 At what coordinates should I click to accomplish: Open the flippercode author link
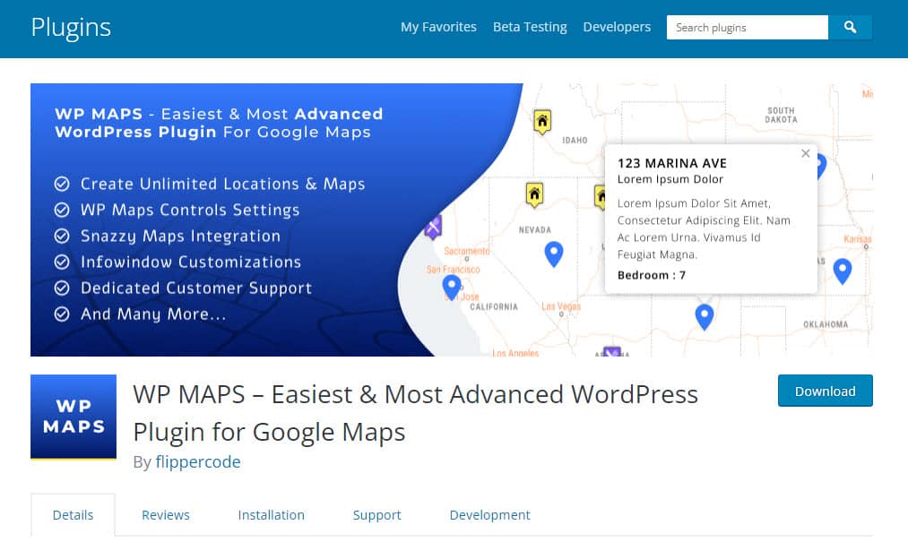(x=198, y=461)
